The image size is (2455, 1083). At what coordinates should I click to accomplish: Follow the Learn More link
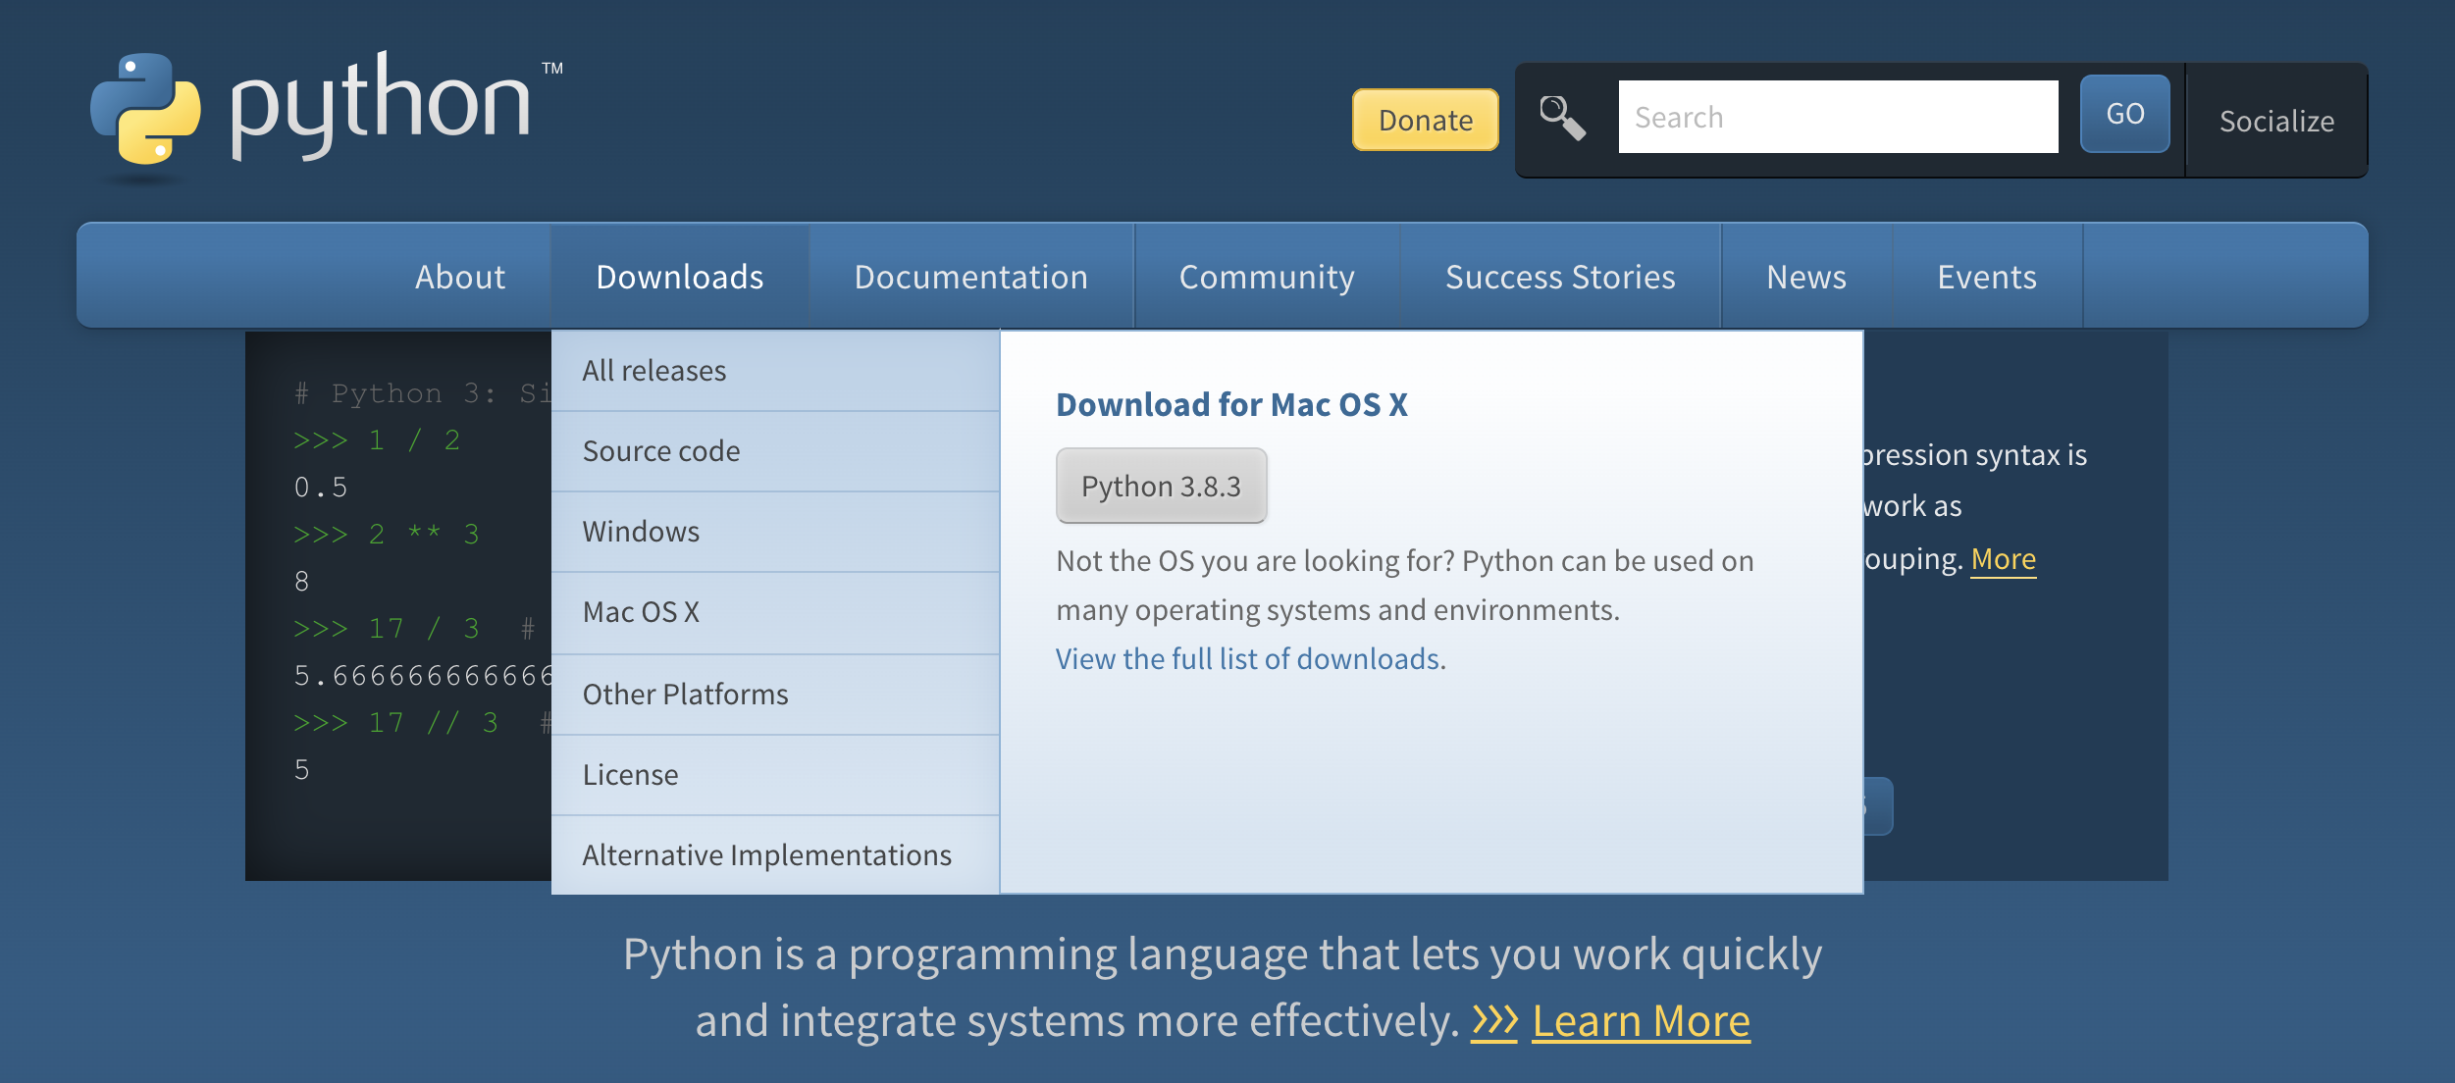[x=1641, y=1021]
